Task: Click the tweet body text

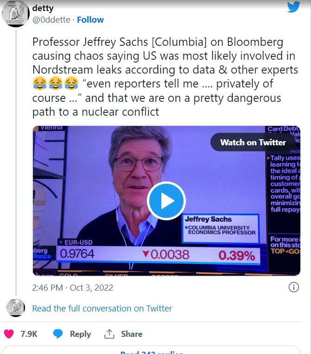Action: [158, 77]
